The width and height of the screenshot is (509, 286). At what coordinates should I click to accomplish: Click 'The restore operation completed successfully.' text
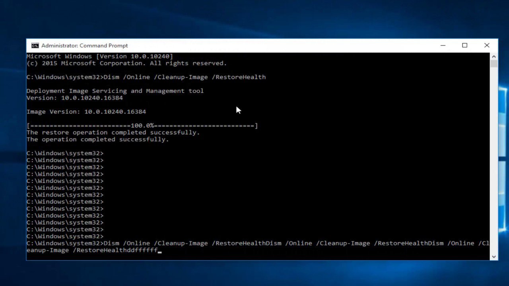(113, 132)
